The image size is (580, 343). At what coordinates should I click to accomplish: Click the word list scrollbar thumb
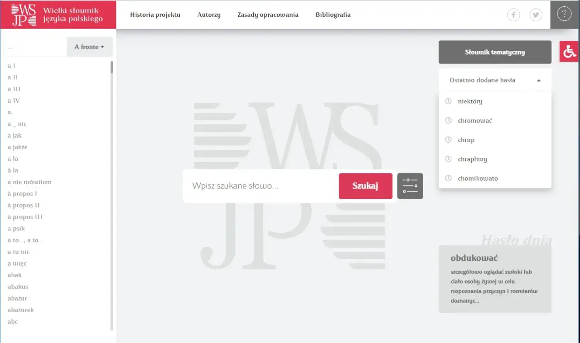point(111,67)
